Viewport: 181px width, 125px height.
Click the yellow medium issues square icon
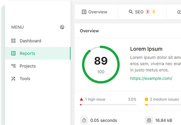146,99
